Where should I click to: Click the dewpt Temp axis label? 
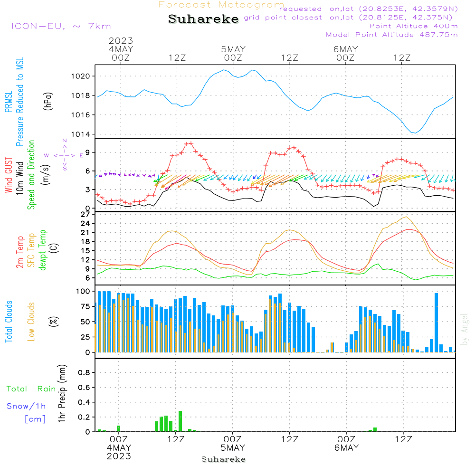point(42,250)
